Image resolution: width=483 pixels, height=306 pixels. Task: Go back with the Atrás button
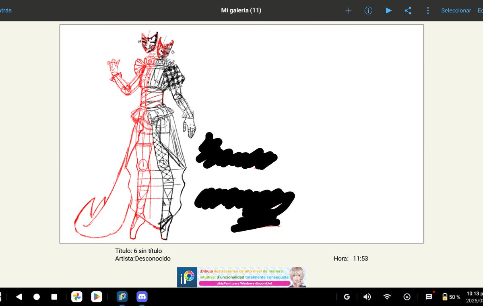pos(6,10)
